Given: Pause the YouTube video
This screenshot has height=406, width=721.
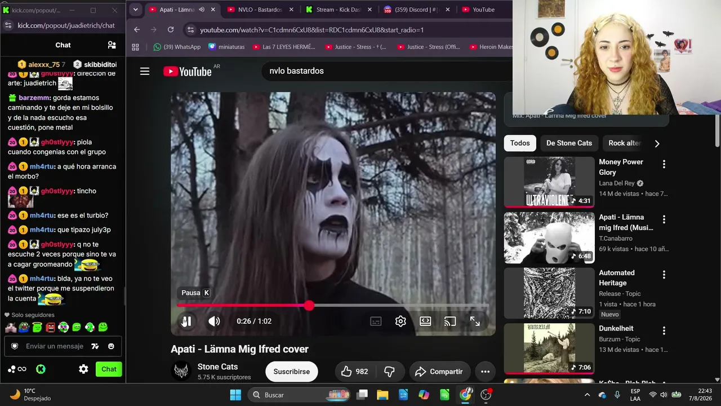Looking at the screenshot, I should 186,321.
